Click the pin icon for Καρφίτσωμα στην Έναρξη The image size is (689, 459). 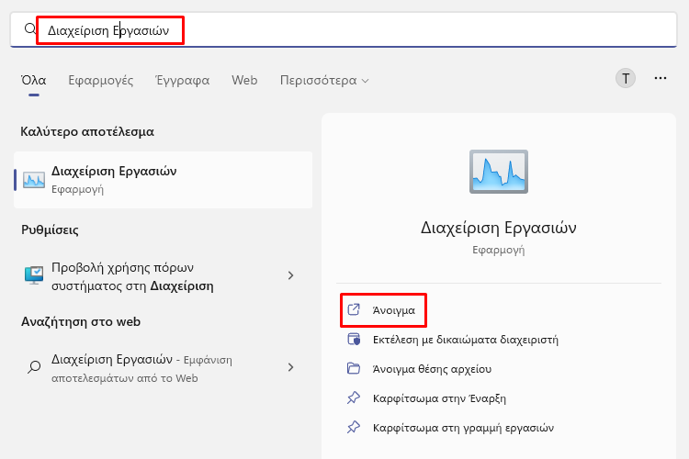click(354, 397)
